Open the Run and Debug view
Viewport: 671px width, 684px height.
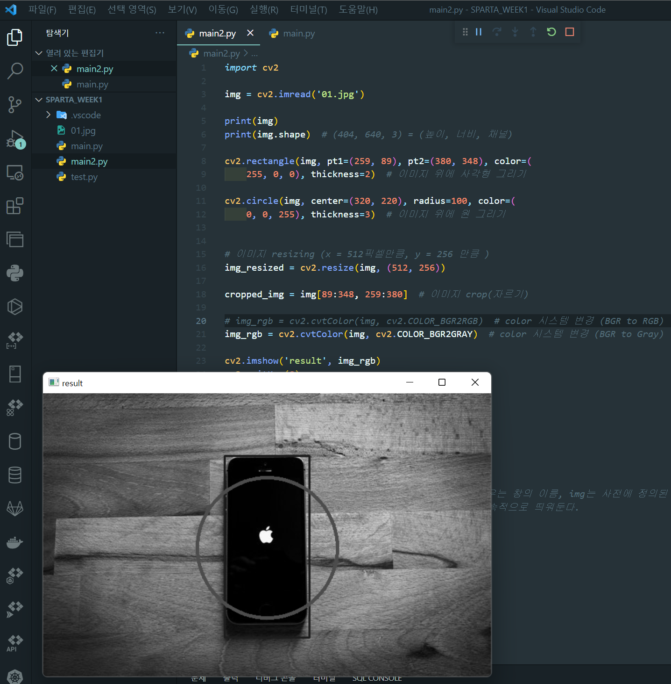coord(15,139)
